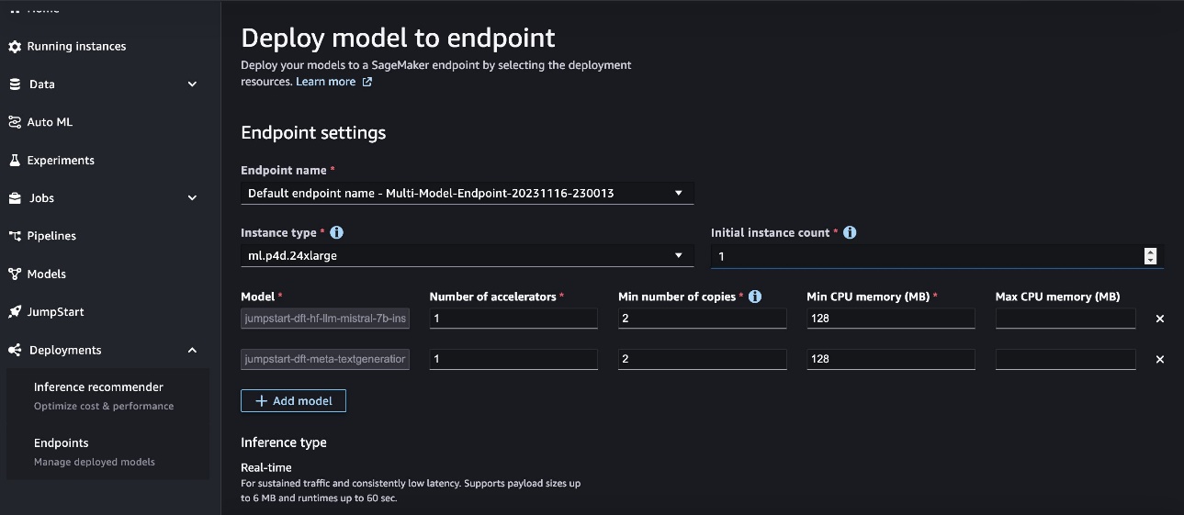Click info icon beside Min number of copies
This screenshot has height=515, width=1184.
[x=755, y=297]
